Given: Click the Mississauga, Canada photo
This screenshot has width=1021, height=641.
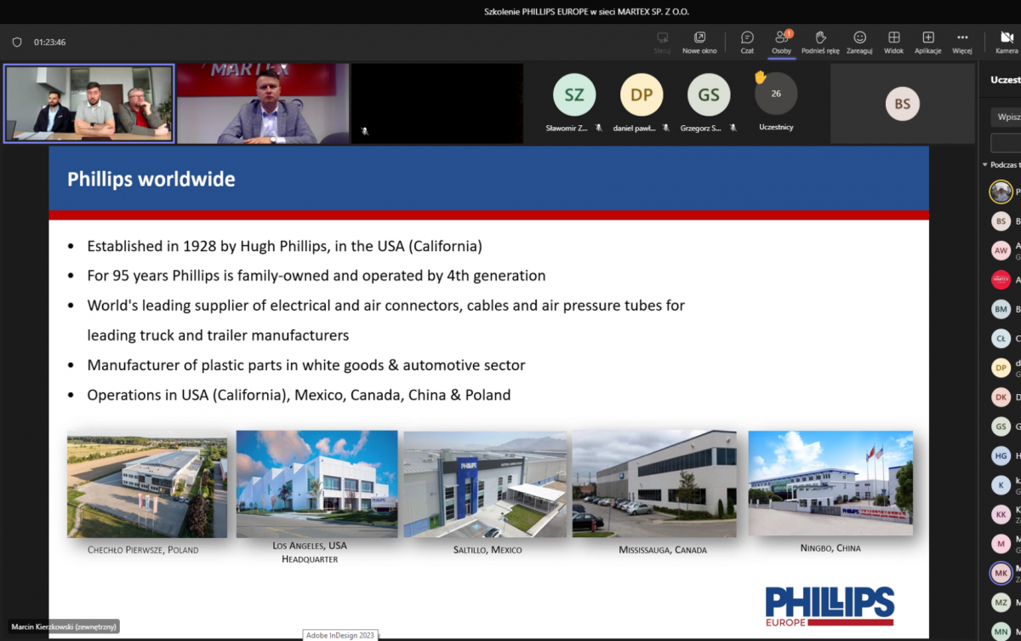Looking at the screenshot, I should [654, 484].
